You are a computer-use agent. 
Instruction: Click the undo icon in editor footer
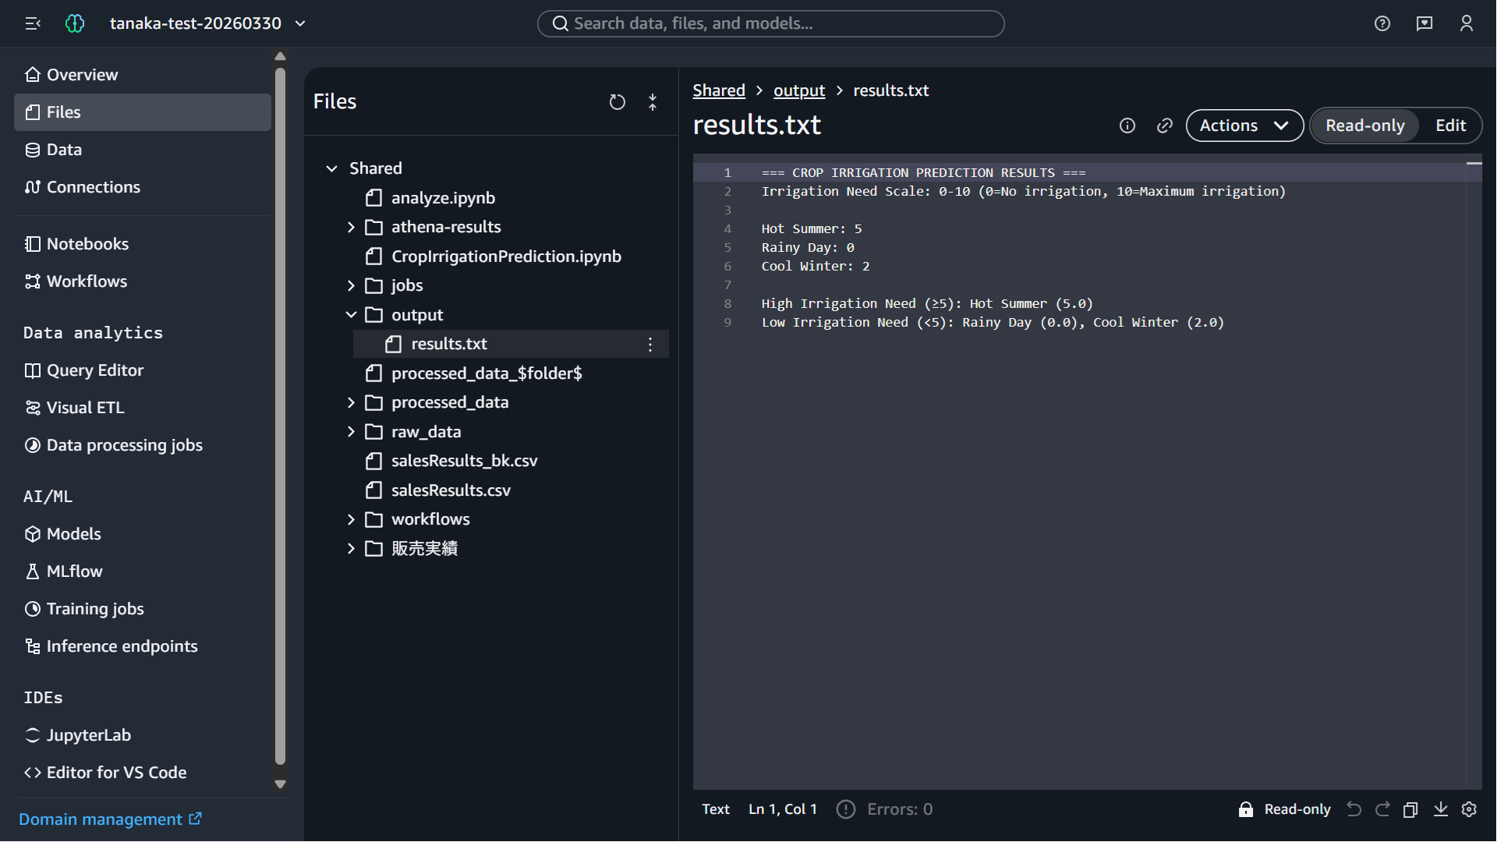pos(1354,809)
